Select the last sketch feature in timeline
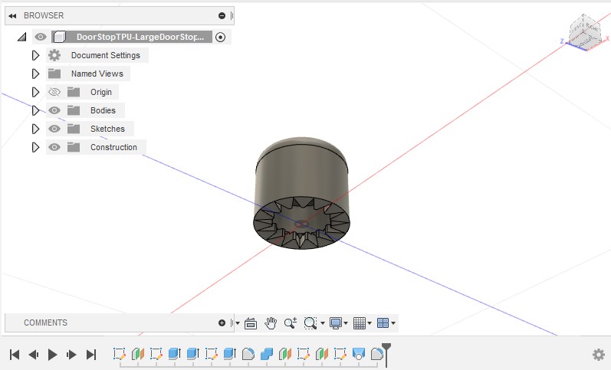Viewport: 611px width, 370px height. click(340, 354)
